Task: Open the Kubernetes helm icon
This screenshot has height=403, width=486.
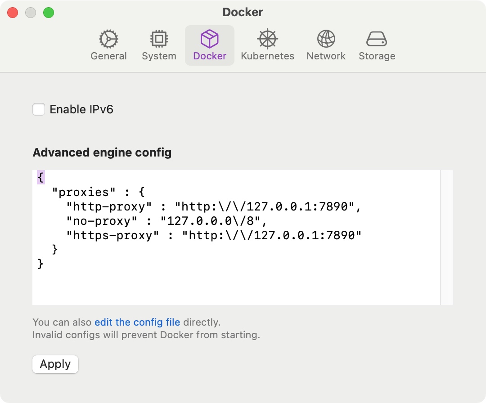Action: (x=267, y=45)
